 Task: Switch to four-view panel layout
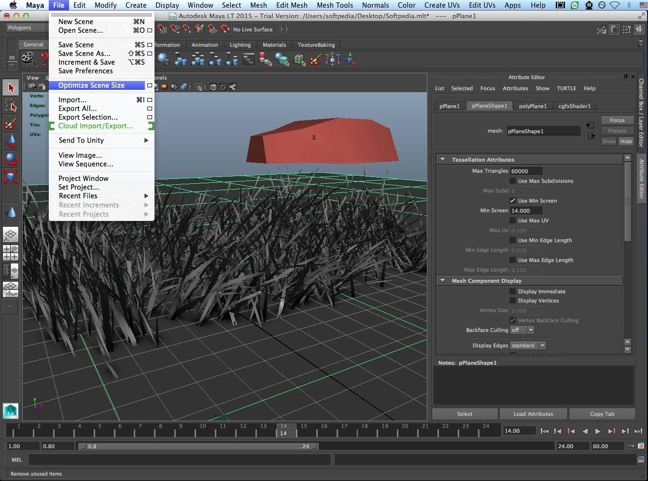pyautogui.click(x=11, y=252)
